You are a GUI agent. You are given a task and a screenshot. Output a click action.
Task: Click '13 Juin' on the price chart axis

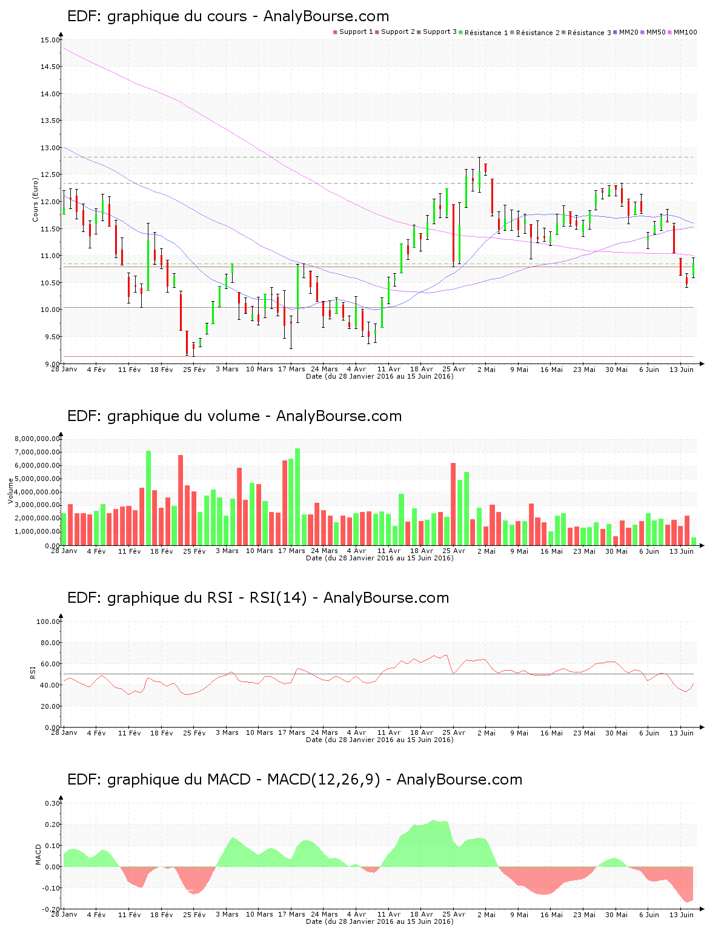[x=682, y=370]
